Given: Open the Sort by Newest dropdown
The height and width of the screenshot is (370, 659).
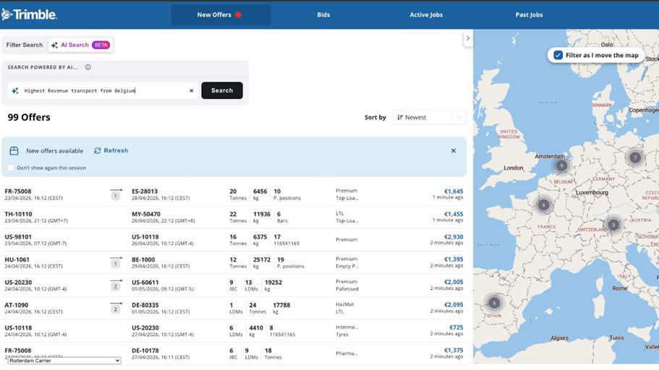Looking at the screenshot, I should [x=429, y=117].
